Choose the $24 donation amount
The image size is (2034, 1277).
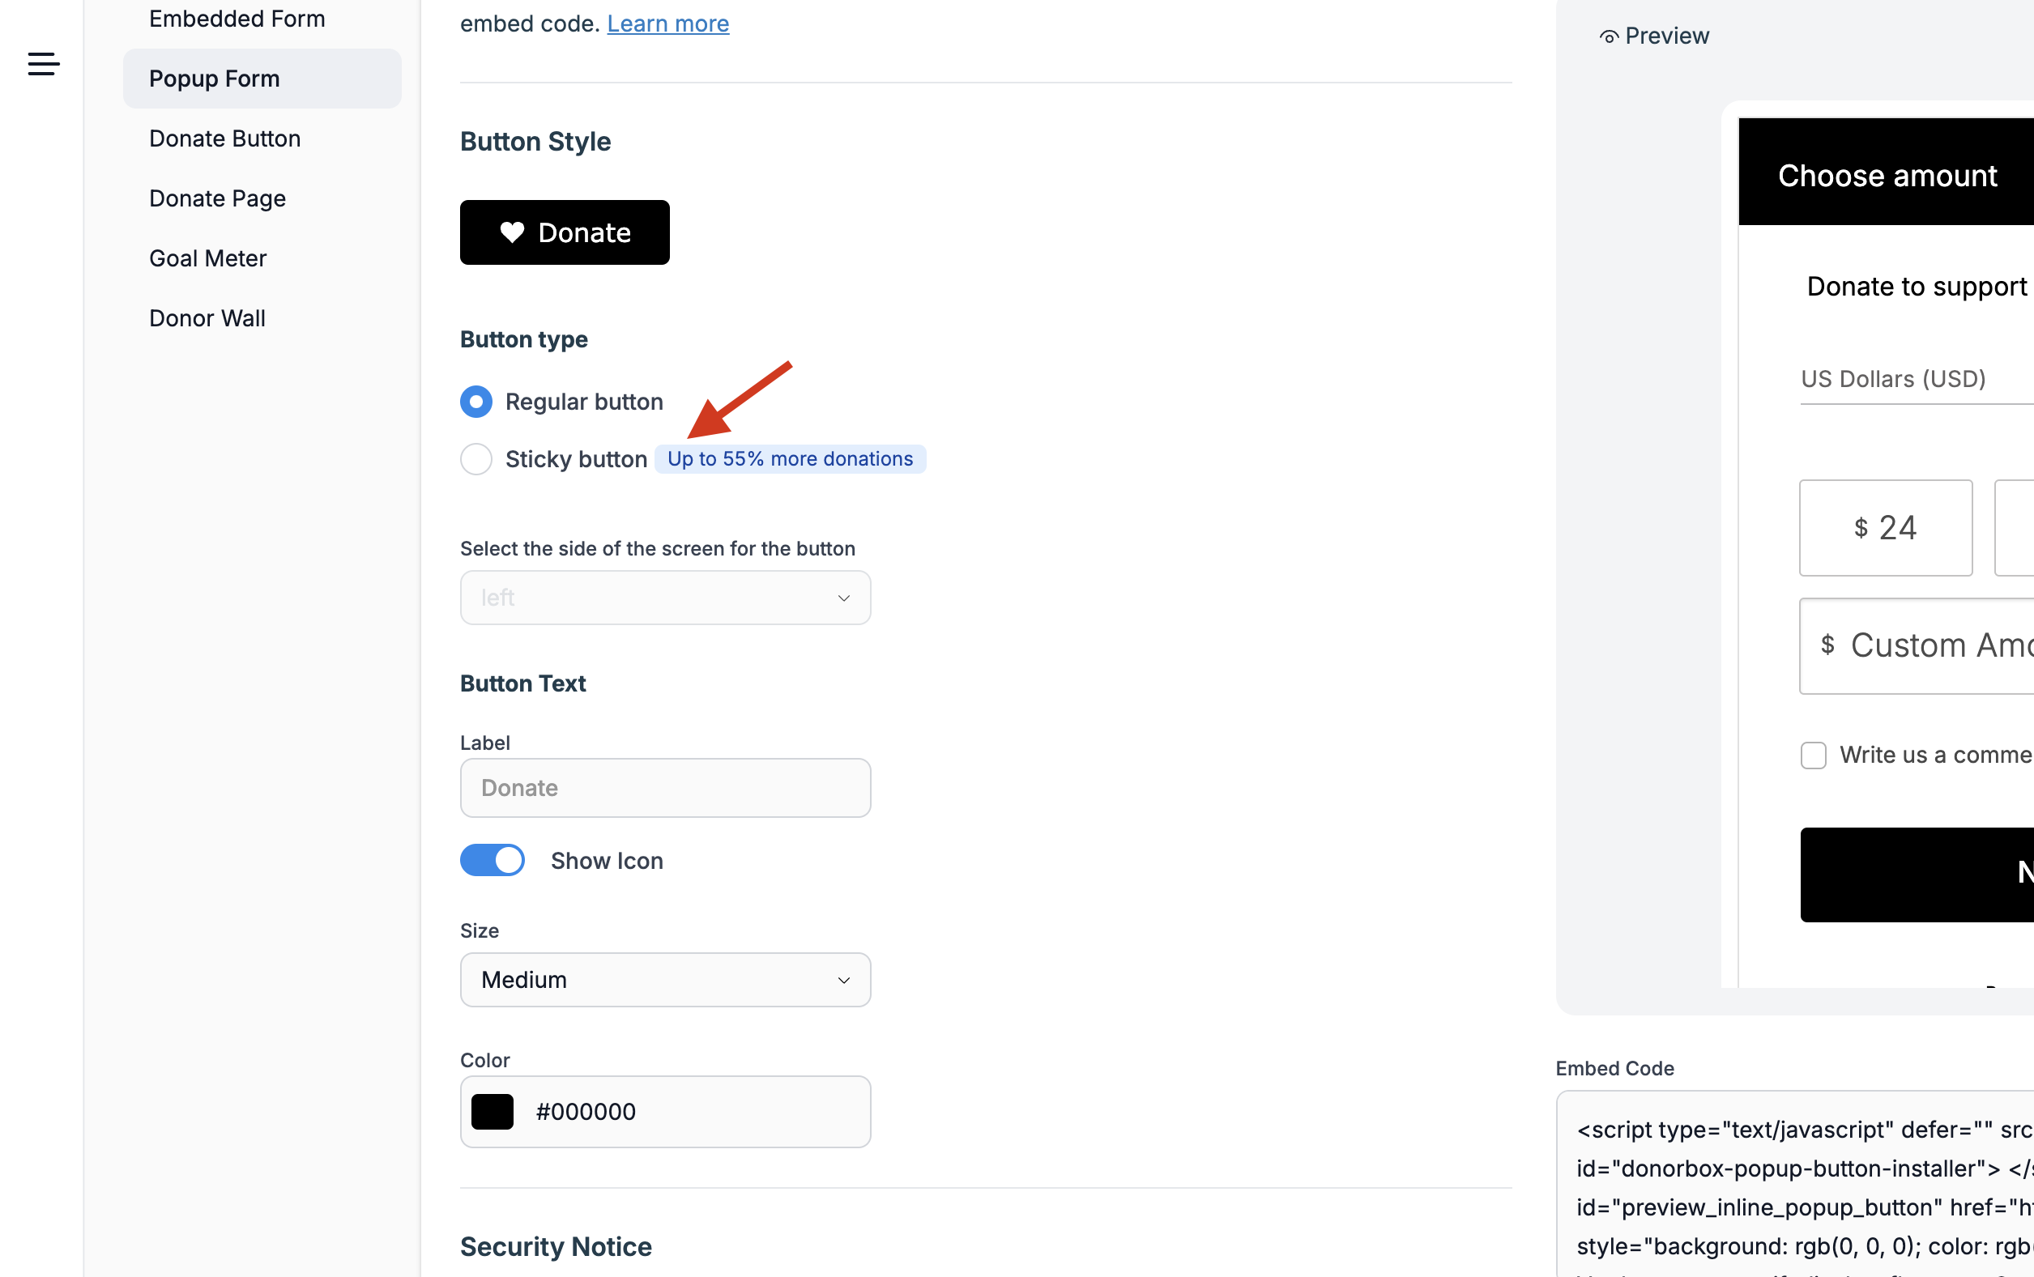pos(1885,528)
